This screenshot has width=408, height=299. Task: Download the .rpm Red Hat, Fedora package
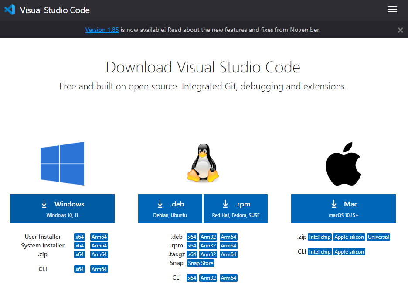tap(235, 209)
